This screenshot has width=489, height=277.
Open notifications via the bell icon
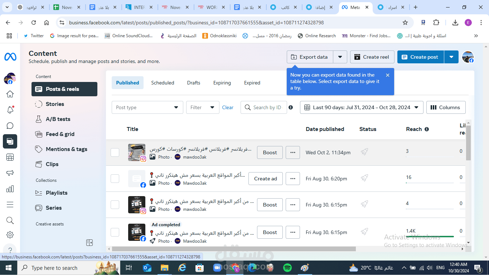tap(10, 110)
